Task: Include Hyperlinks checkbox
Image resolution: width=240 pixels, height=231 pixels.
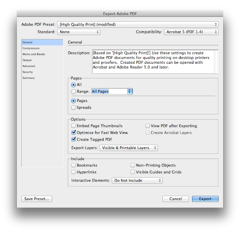Action: [73, 172]
